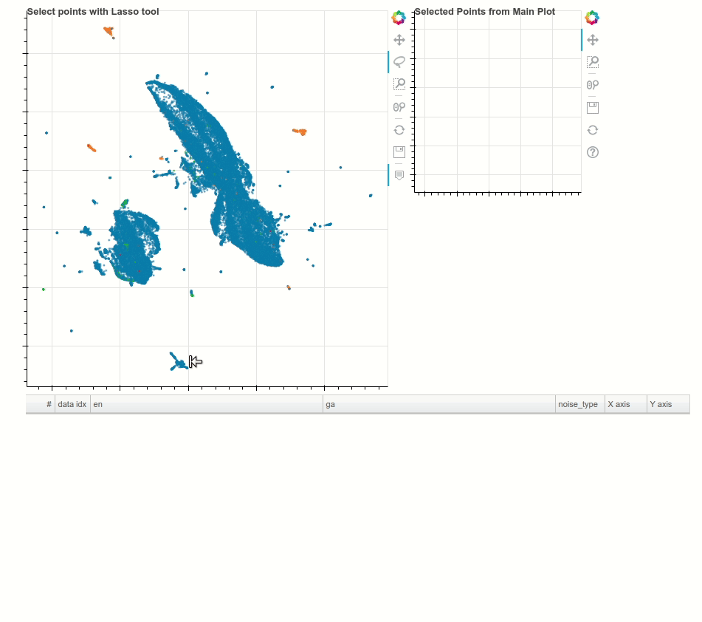This screenshot has height=622, width=702.
Task: Reset the main scatter plot view
Action: (x=399, y=130)
